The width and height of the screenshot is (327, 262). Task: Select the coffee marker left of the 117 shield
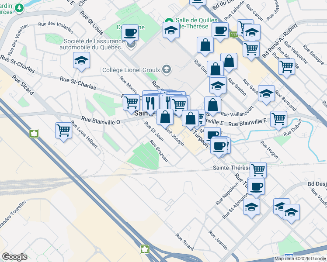pyautogui.click(x=220, y=31)
